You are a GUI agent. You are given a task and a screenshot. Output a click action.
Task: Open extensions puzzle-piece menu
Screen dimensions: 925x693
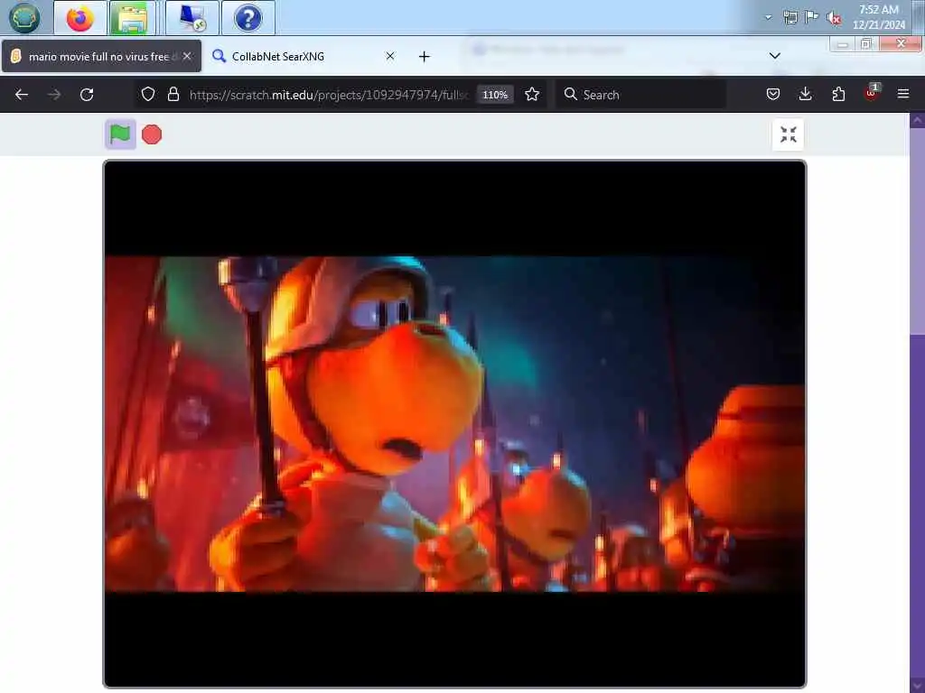[x=838, y=94]
